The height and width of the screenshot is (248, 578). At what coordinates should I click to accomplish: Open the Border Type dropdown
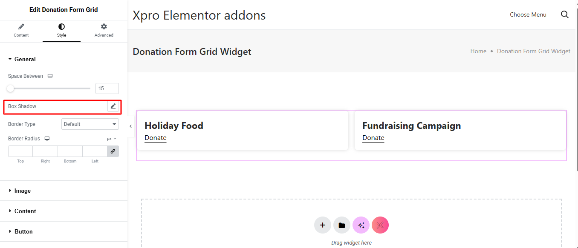[x=90, y=124]
